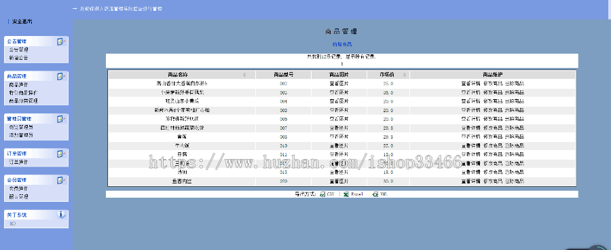Click 修改商品 for 鱼香肉丝 (020)
The height and width of the screenshot is (250, 611).
[x=493, y=181]
